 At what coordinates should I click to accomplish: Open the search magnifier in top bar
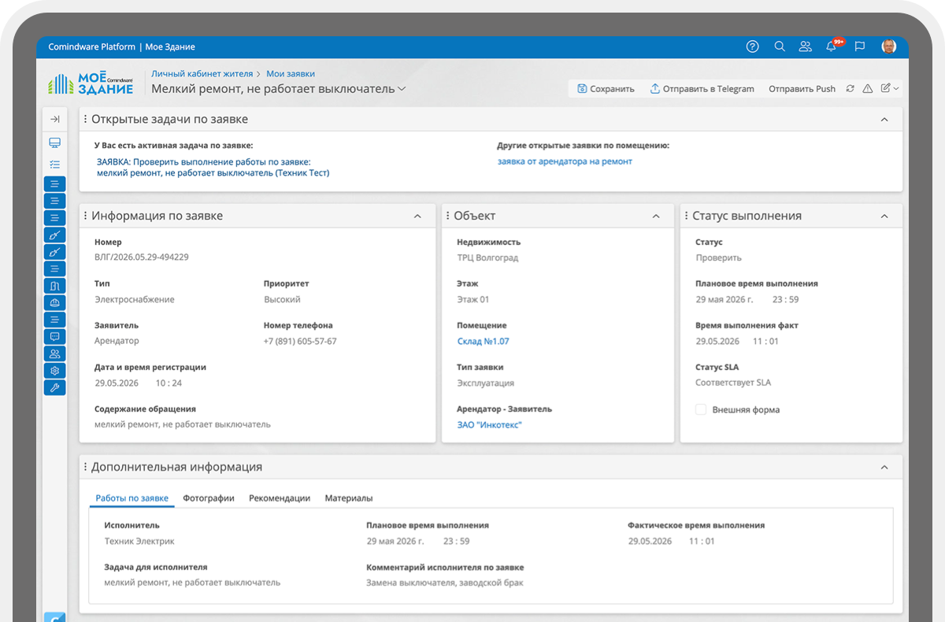pyautogui.click(x=780, y=46)
